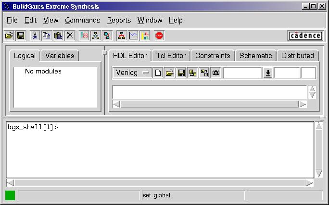Click the field right of download arrow
The width and height of the screenshot is (329, 205).
[x=287, y=73]
